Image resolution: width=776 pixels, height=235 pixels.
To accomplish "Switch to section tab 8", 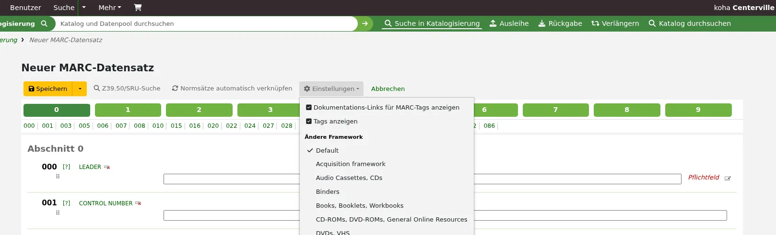I will (627, 110).
